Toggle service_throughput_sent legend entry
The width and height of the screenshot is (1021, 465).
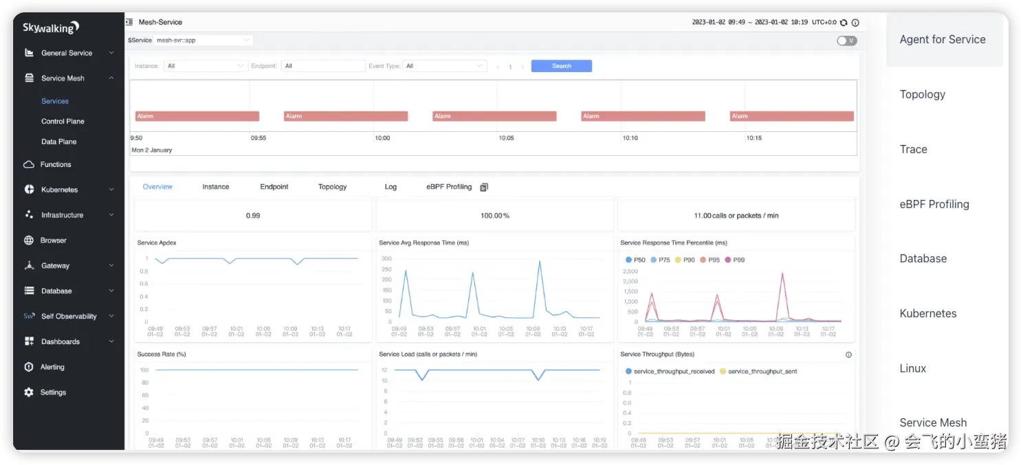(x=758, y=372)
